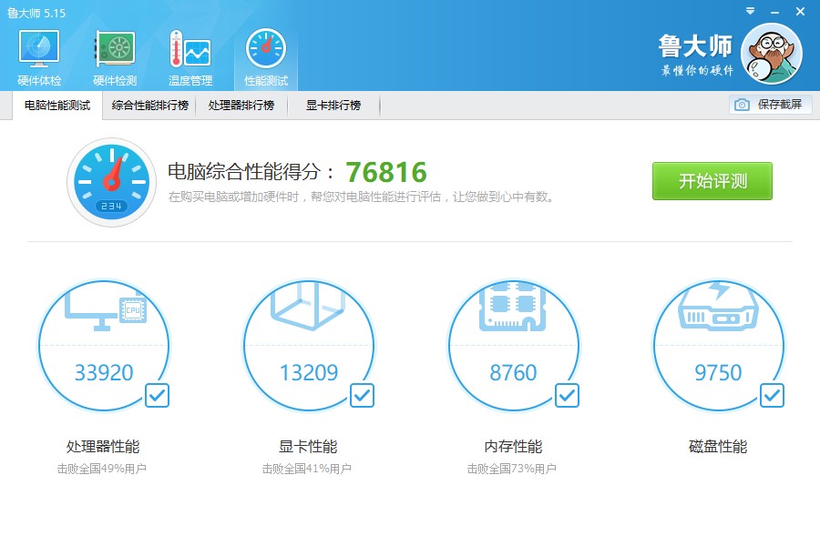Open the 显卡排行榜 ranking tab
This screenshot has height=546, width=820.
click(332, 105)
